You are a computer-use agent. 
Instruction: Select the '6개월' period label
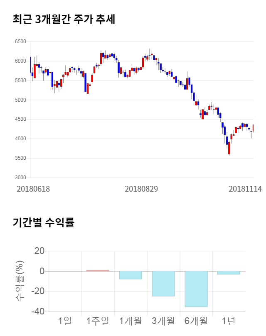point(196,321)
